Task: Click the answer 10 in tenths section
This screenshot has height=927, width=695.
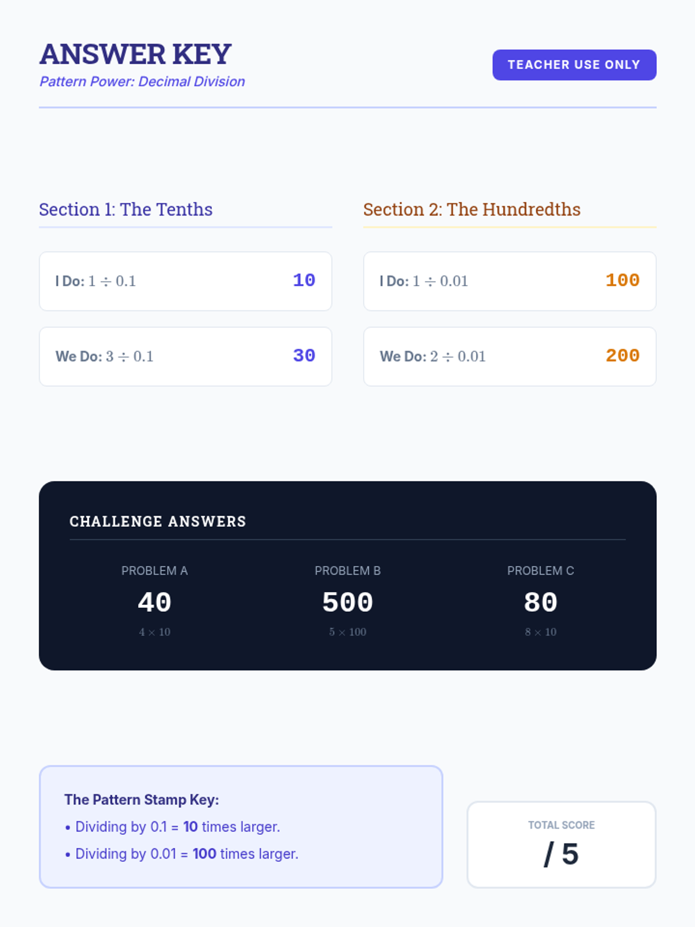Action: [304, 280]
